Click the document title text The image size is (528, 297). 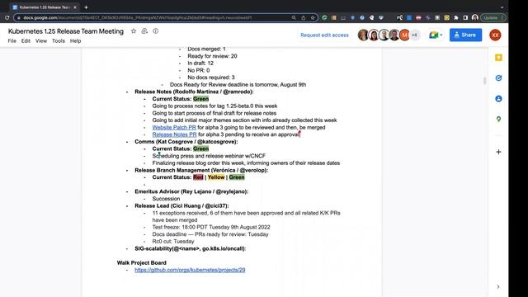[66, 31]
